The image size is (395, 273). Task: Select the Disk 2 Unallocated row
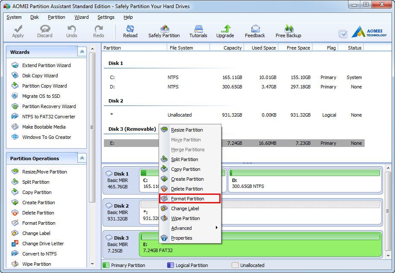click(x=234, y=115)
